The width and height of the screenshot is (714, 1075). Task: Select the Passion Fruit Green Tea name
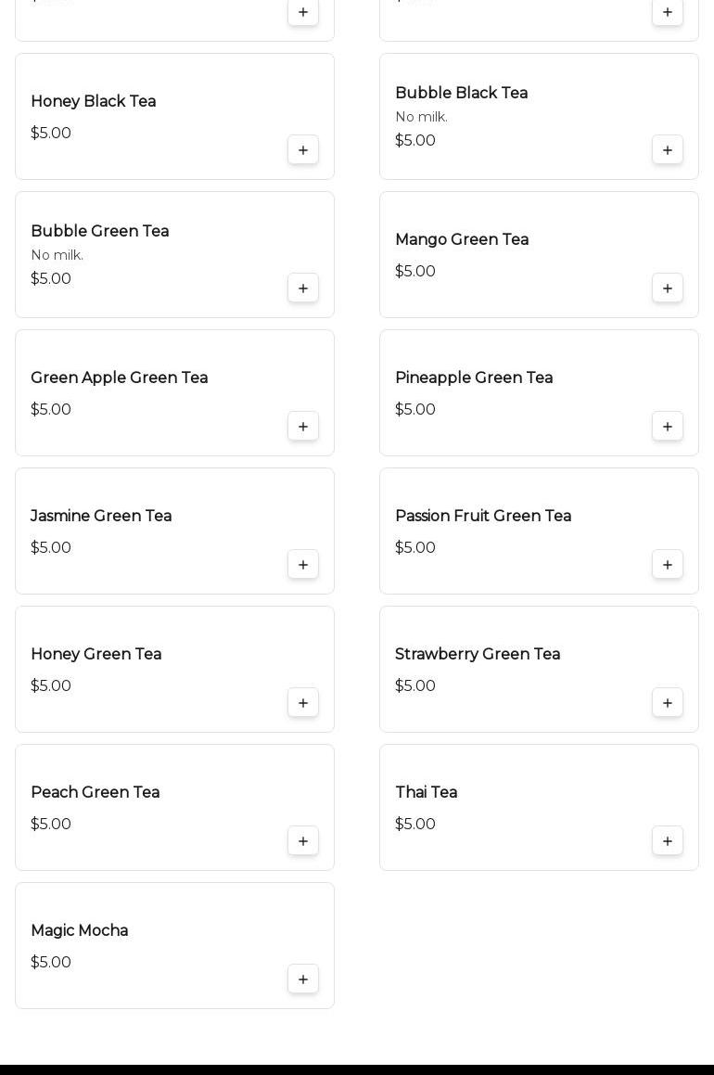[x=482, y=517]
